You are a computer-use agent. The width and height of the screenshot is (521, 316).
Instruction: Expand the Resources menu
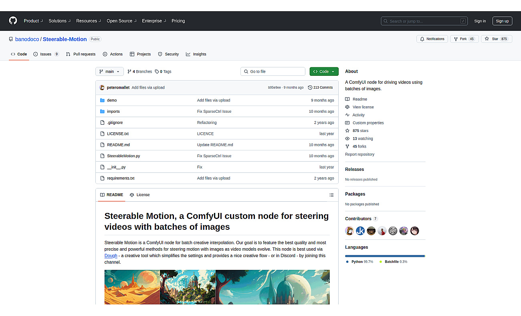tap(89, 21)
